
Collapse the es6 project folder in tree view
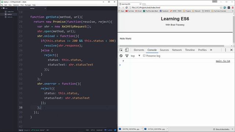pyautogui.click(x=4, y=8)
